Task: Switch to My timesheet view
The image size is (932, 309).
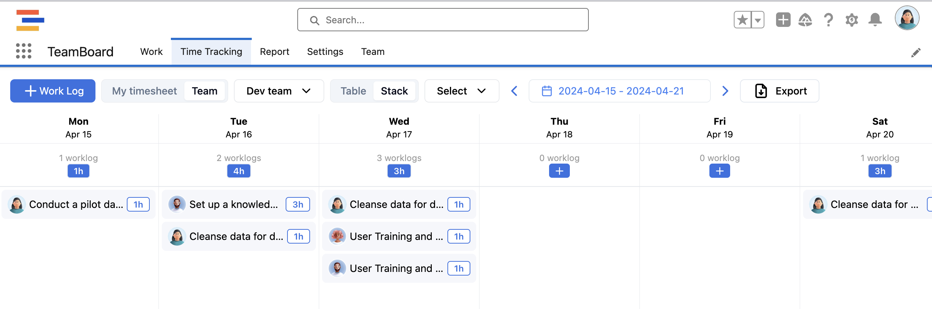Action: pyautogui.click(x=144, y=91)
